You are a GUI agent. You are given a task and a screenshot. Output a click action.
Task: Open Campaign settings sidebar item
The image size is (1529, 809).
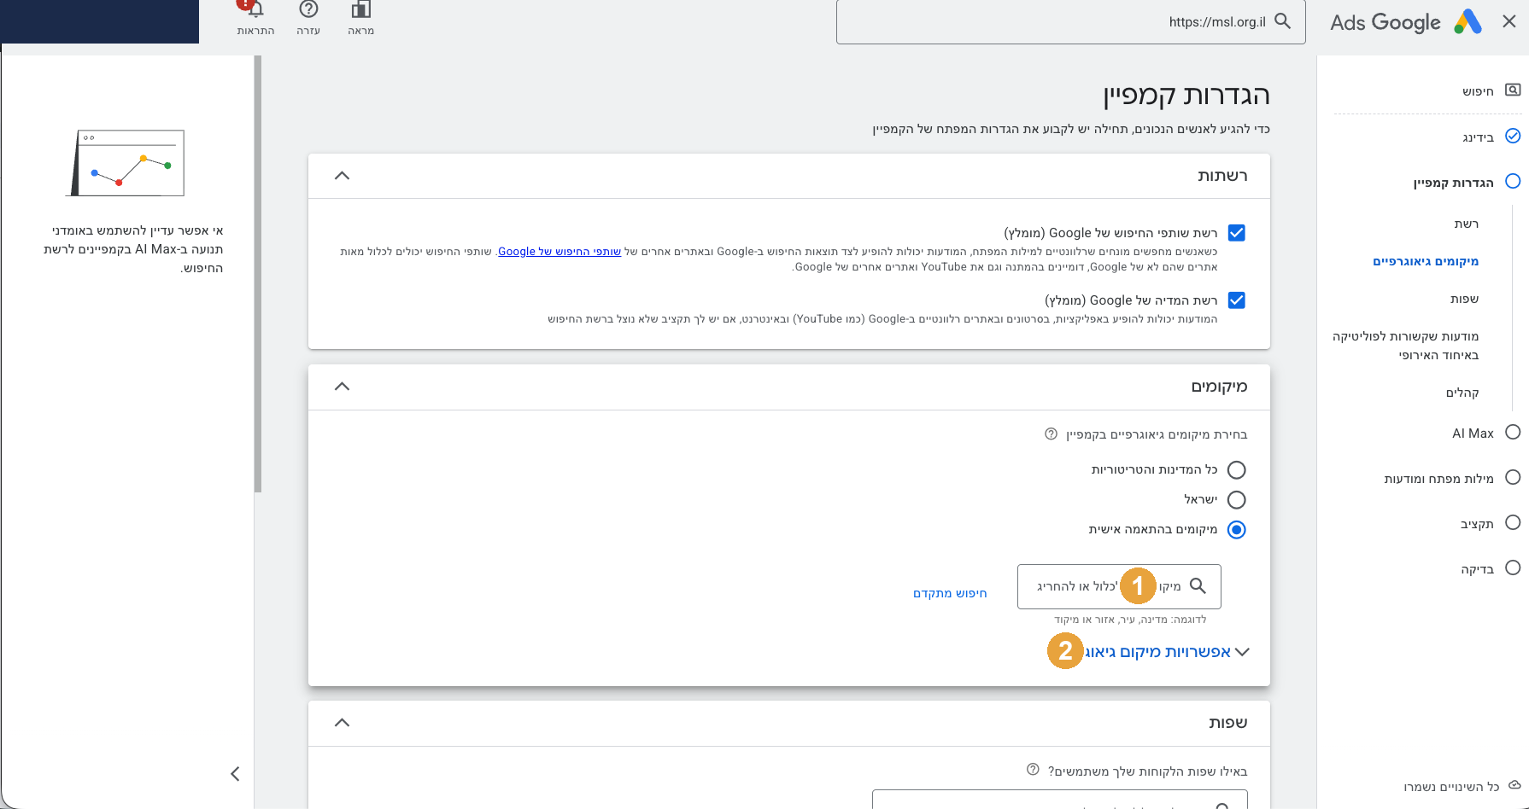pyautogui.click(x=1453, y=182)
